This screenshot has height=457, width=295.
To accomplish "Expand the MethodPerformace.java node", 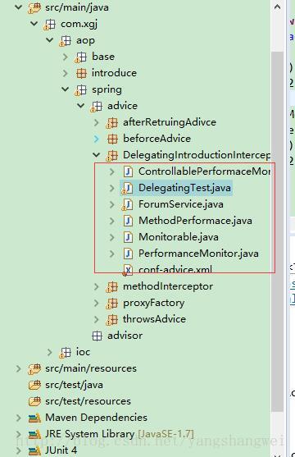I will (112, 221).
